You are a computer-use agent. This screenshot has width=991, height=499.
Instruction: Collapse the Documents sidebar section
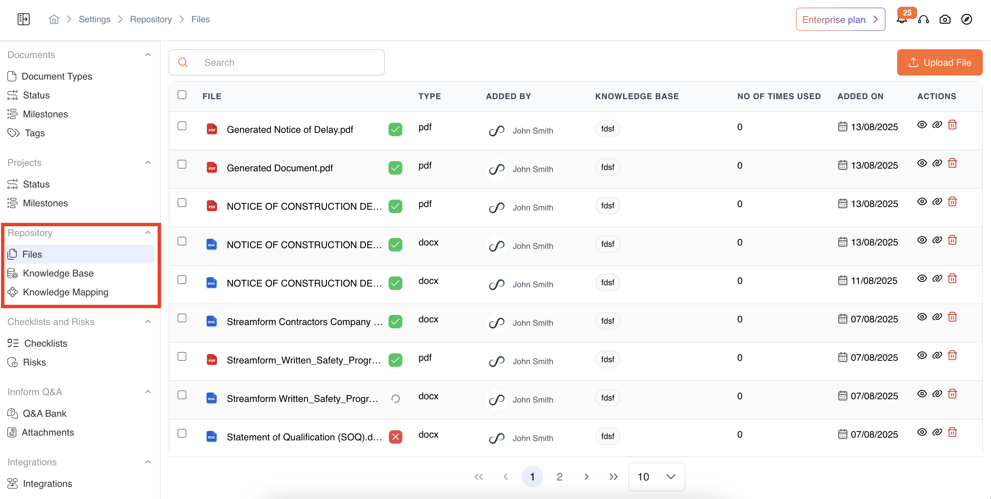[148, 55]
